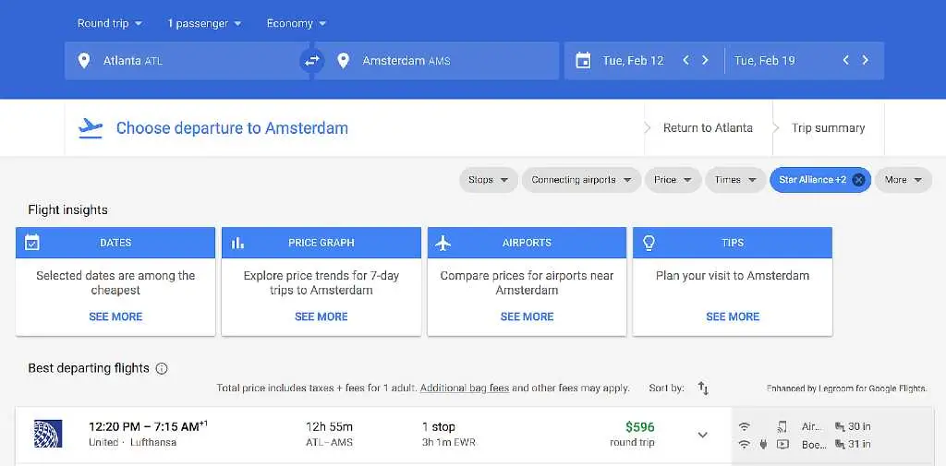
Task: Remove the Star Alliance +2 filter
Action: 859,180
